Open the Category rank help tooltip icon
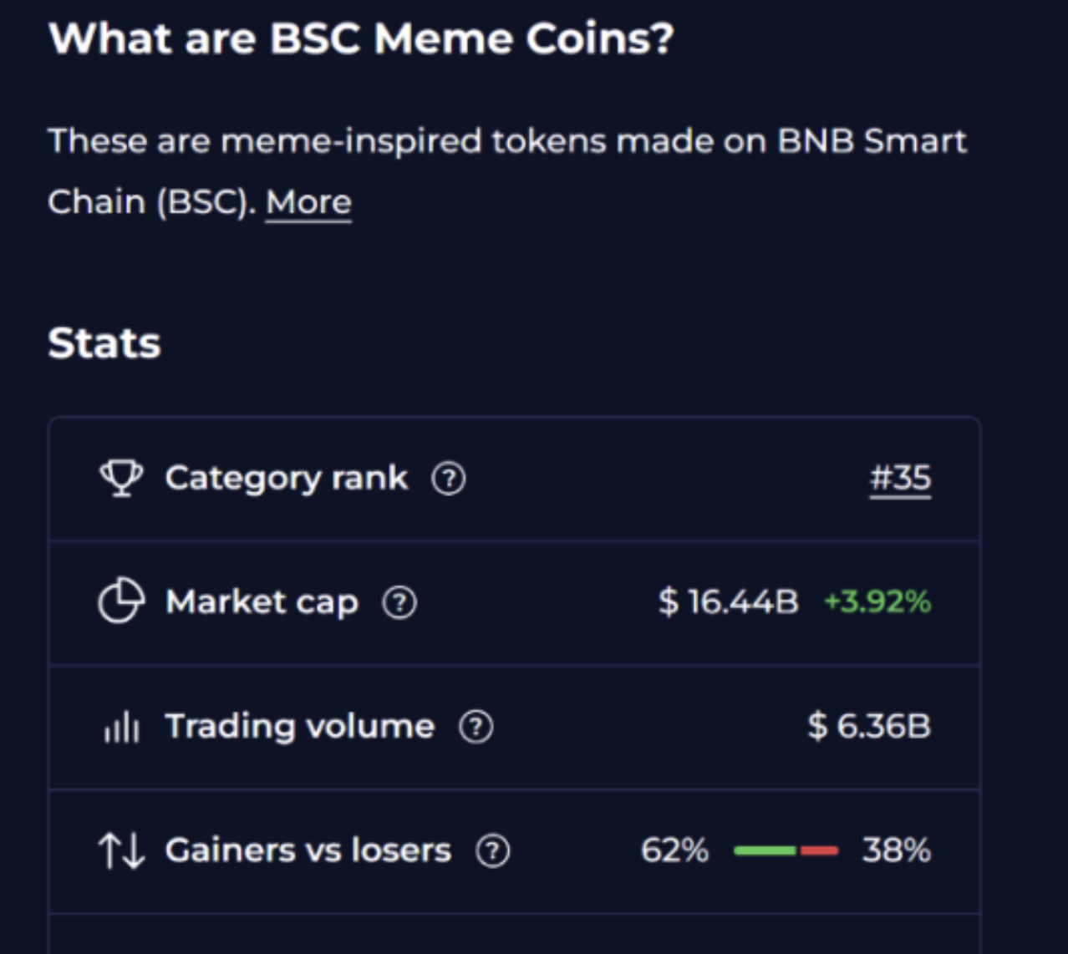The height and width of the screenshot is (954, 1068). pos(448,478)
